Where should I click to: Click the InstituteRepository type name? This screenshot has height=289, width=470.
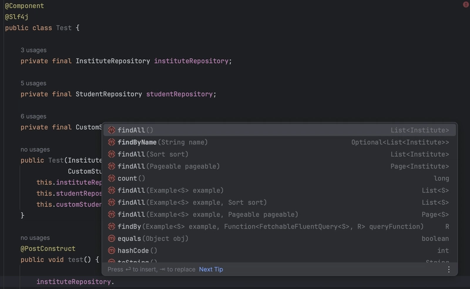pos(113,61)
